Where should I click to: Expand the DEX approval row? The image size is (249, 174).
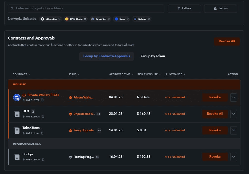[234, 114]
